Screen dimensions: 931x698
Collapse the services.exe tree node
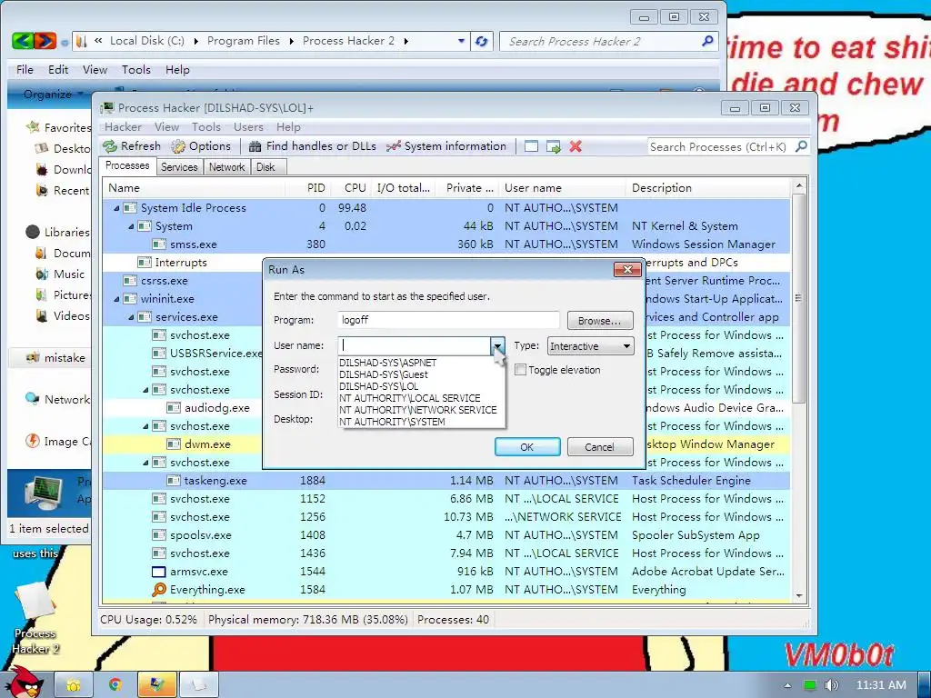pyautogui.click(x=131, y=317)
